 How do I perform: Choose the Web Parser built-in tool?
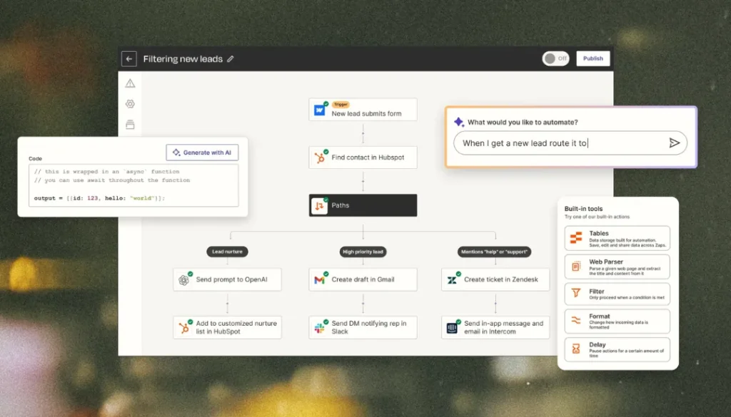(x=617, y=267)
